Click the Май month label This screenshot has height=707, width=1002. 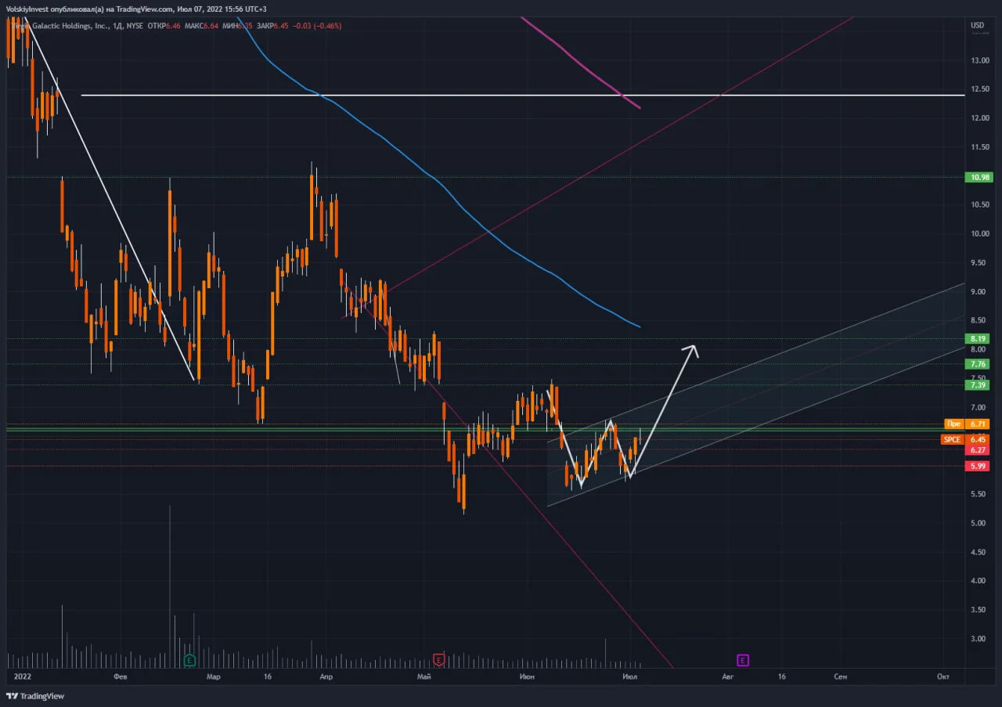(425, 676)
